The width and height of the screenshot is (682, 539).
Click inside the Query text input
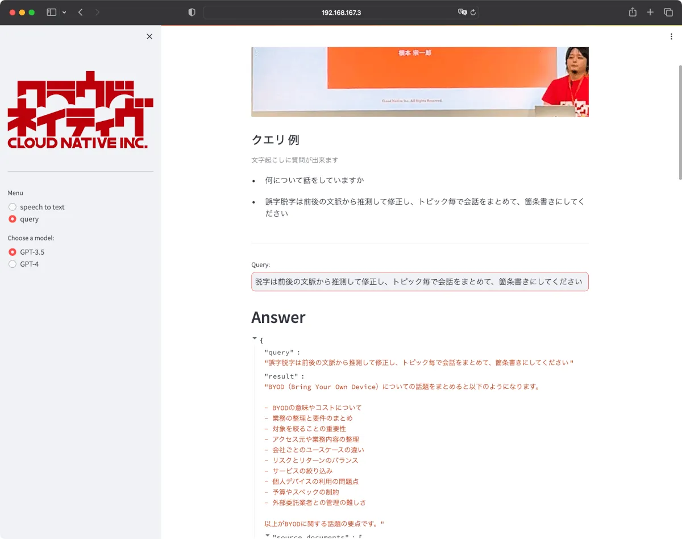point(420,281)
